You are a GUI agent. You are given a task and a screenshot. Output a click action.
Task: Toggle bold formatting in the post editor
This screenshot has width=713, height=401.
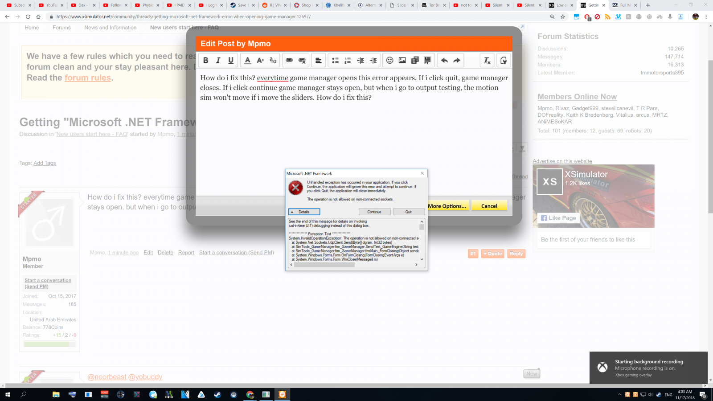coord(205,61)
